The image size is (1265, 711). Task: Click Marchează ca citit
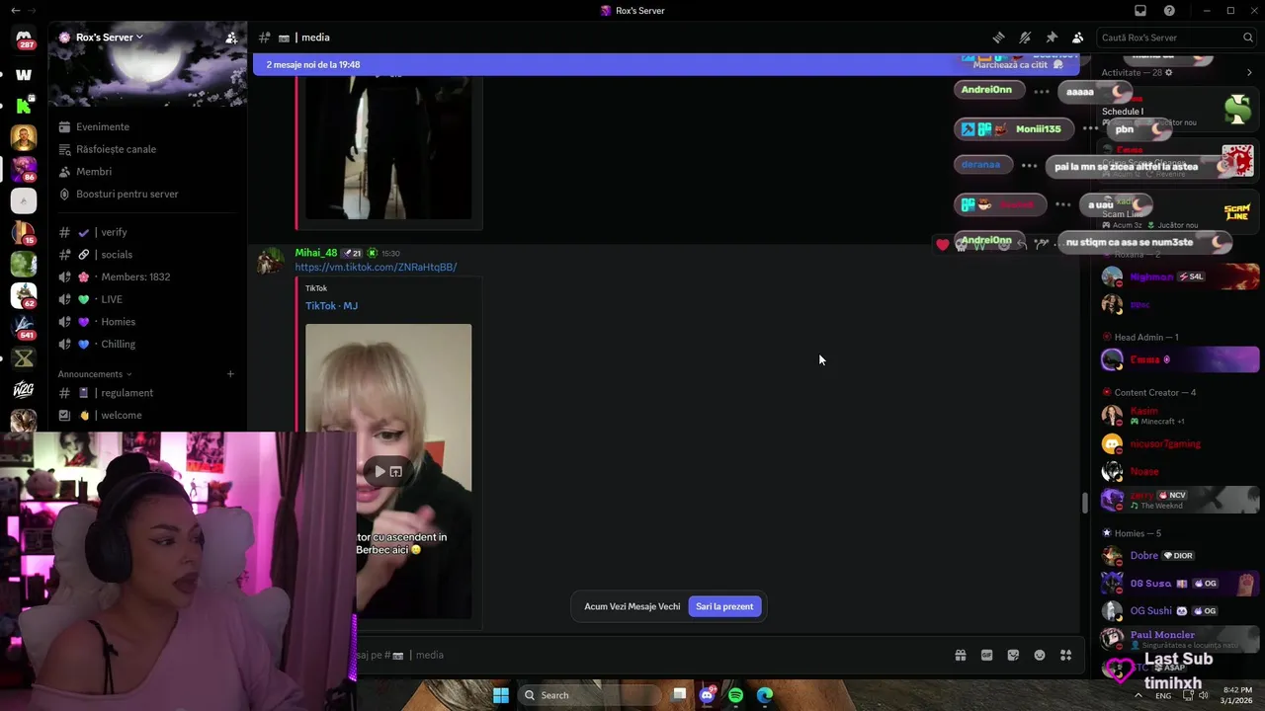(x=1018, y=65)
